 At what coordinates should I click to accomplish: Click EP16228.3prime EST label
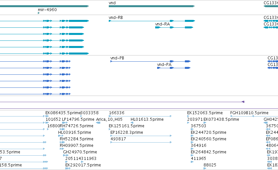pyautogui.click(x=127, y=132)
